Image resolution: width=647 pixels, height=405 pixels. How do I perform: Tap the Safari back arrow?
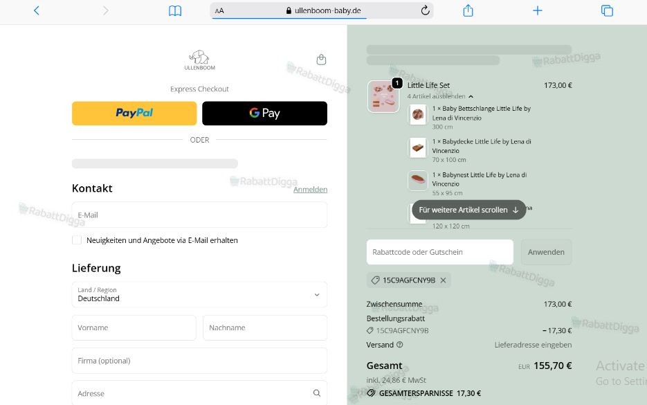point(36,11)
